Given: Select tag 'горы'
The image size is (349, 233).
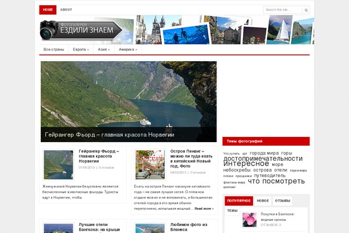Looking at the screenshot, I should point(287,153).
